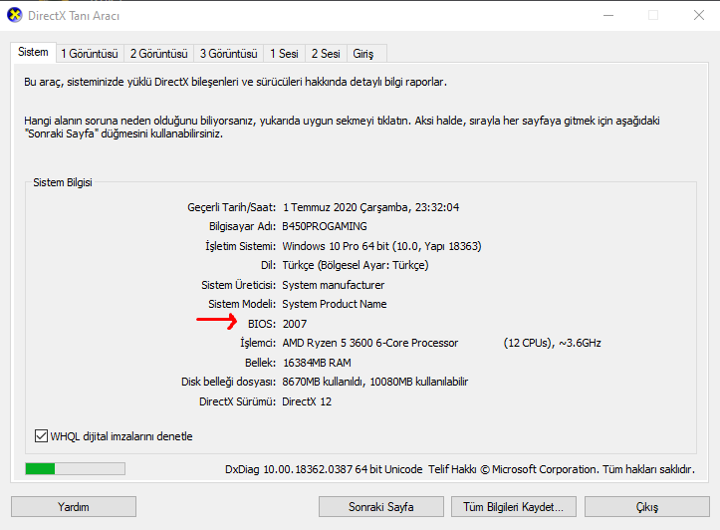Viewport: 720px width, 530px height.
Task: Open the 3 Görüntüsü tab
Action: point(229,54)
